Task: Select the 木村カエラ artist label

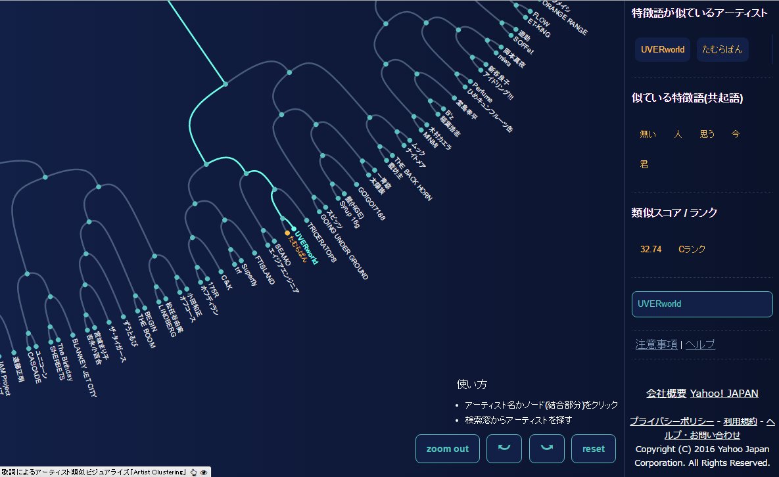Action: pos(438,137)
